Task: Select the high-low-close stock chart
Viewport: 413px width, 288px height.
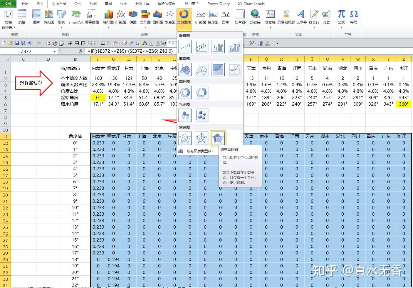Action: (x=185, y=46)
